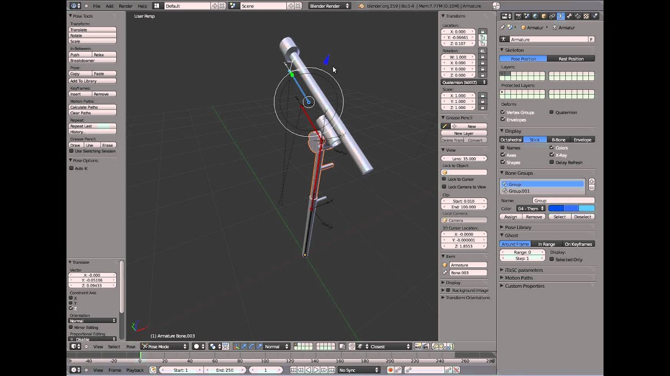
Task: Open the No Sync playback dropdown
Action: 359,370
